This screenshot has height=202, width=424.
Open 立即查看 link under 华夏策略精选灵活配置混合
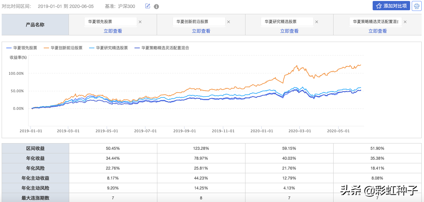click(x=378, y=31)
